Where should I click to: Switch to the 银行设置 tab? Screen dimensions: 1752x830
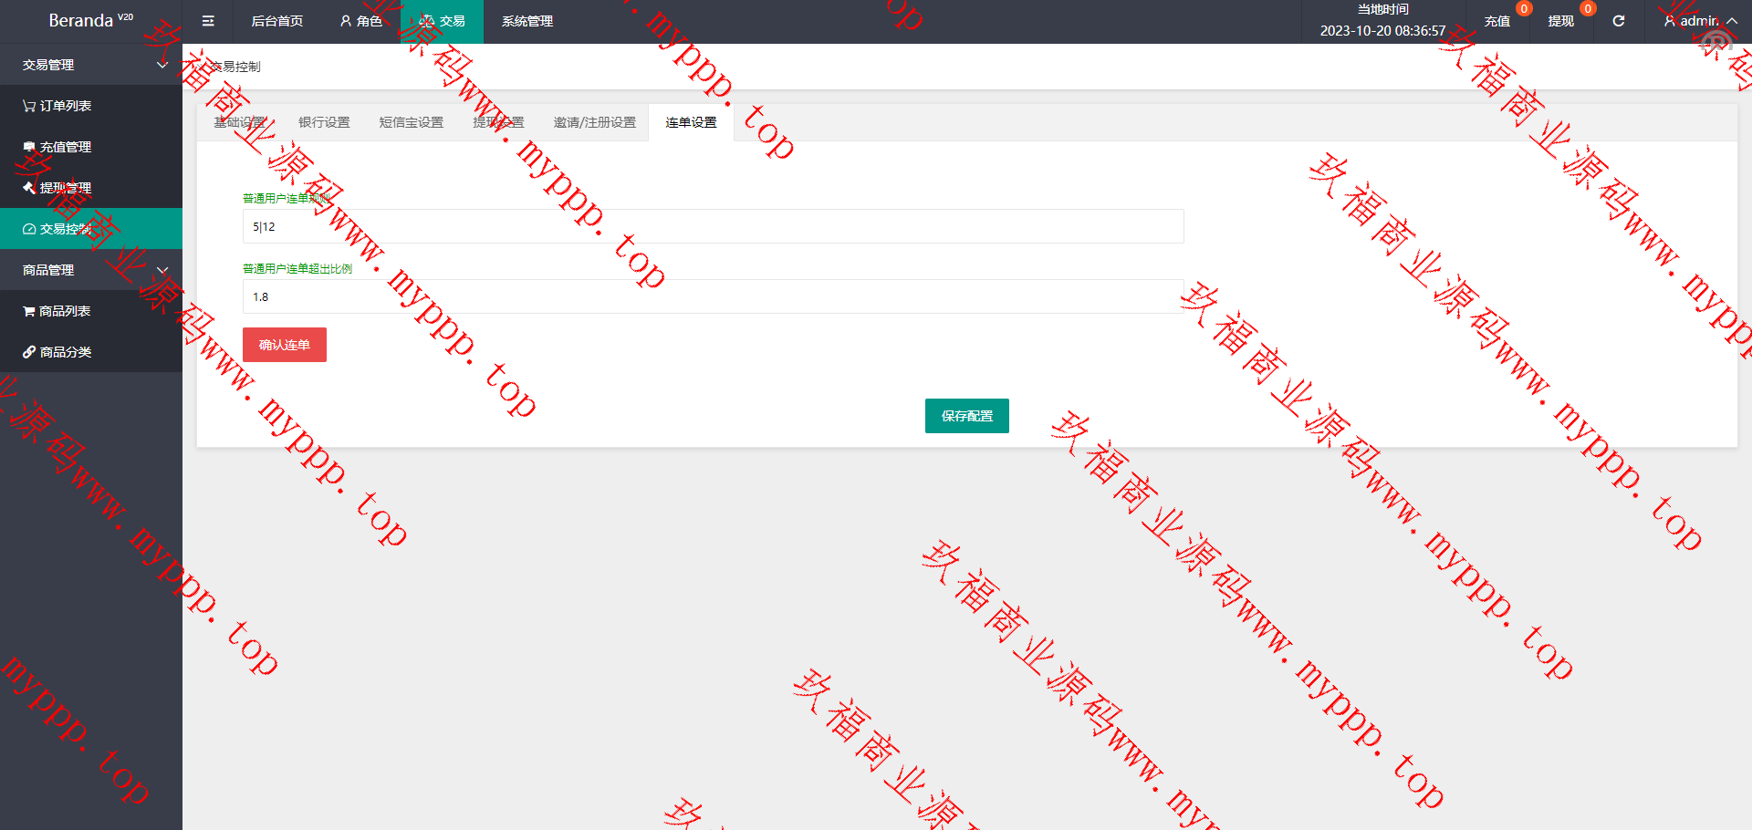(x=324, y=122)
